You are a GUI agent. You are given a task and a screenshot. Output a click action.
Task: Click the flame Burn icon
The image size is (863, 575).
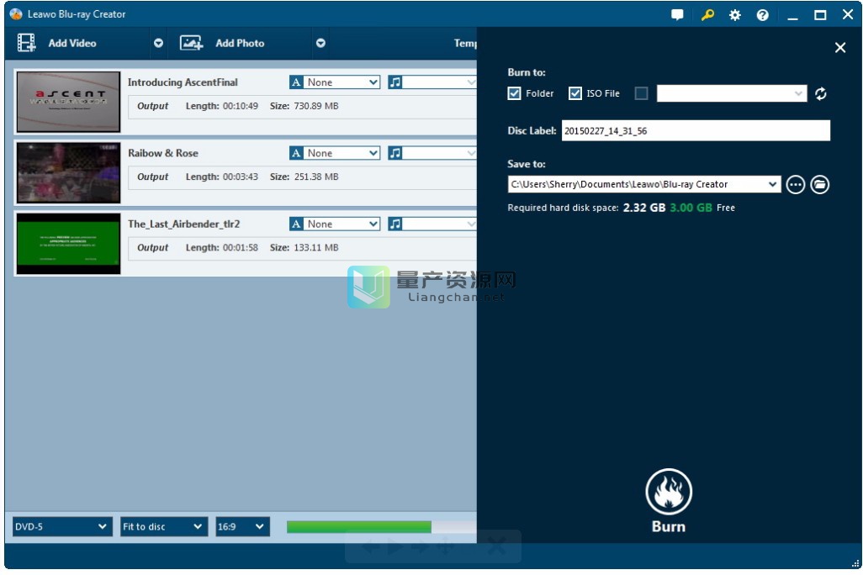669,492
